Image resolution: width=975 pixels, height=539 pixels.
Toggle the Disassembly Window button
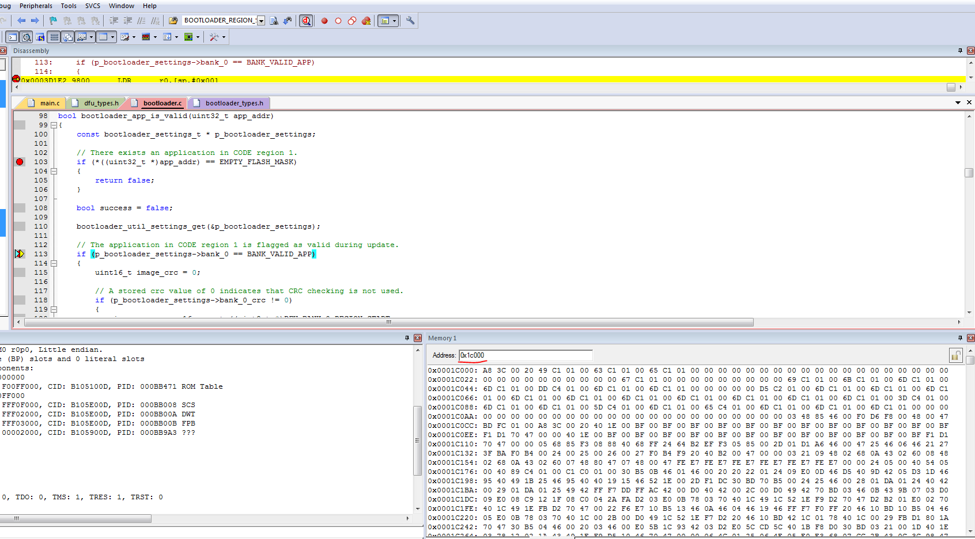pyautogui.click(x=26, y=37)
